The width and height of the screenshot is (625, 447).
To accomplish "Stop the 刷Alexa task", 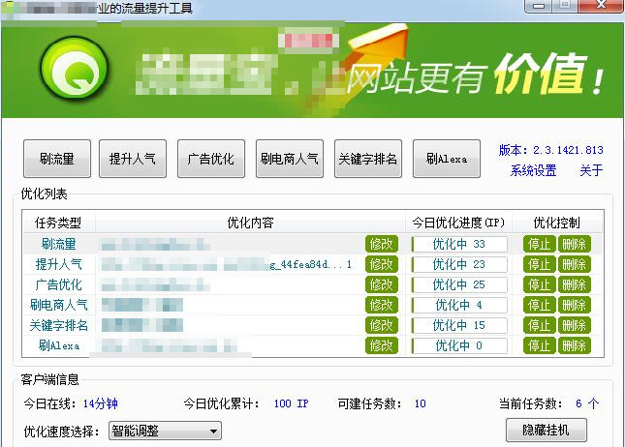I will coord(539,345).
